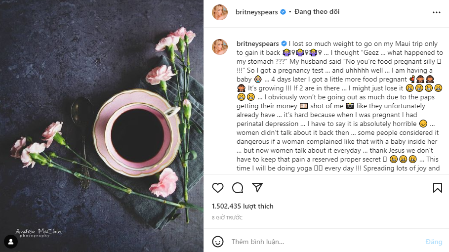Open the emoji picker in the comment box

(x=218, y=242)
